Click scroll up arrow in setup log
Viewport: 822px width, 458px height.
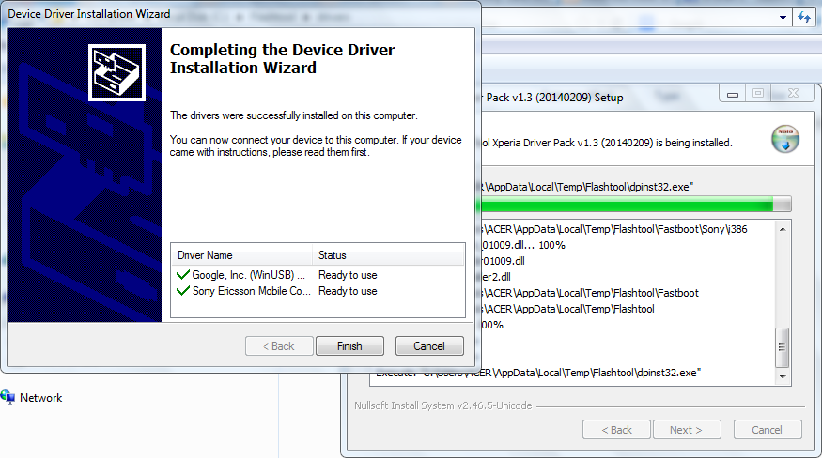pos(783,229)
